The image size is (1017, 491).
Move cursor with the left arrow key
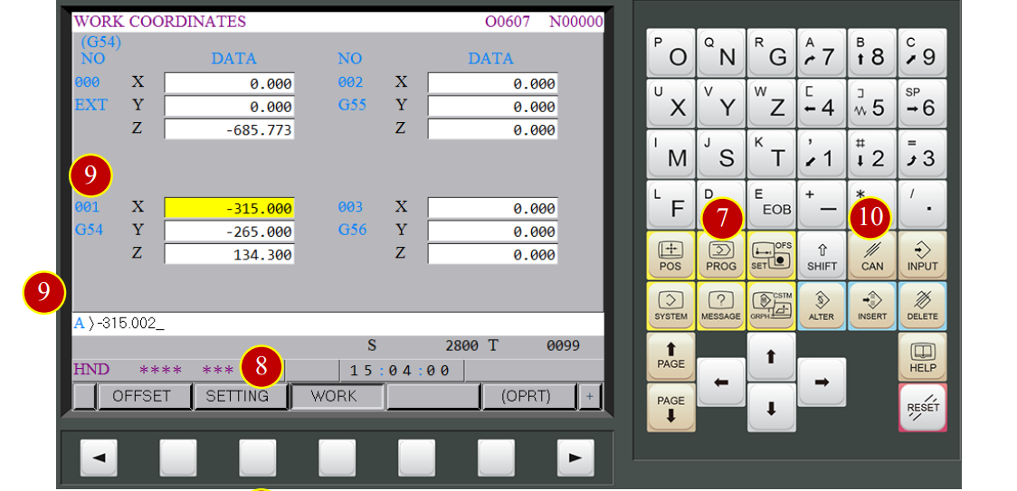click(720, 382)
